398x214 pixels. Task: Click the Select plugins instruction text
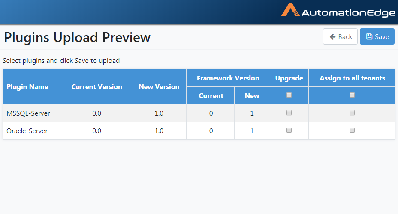click(x=61, y=61)
